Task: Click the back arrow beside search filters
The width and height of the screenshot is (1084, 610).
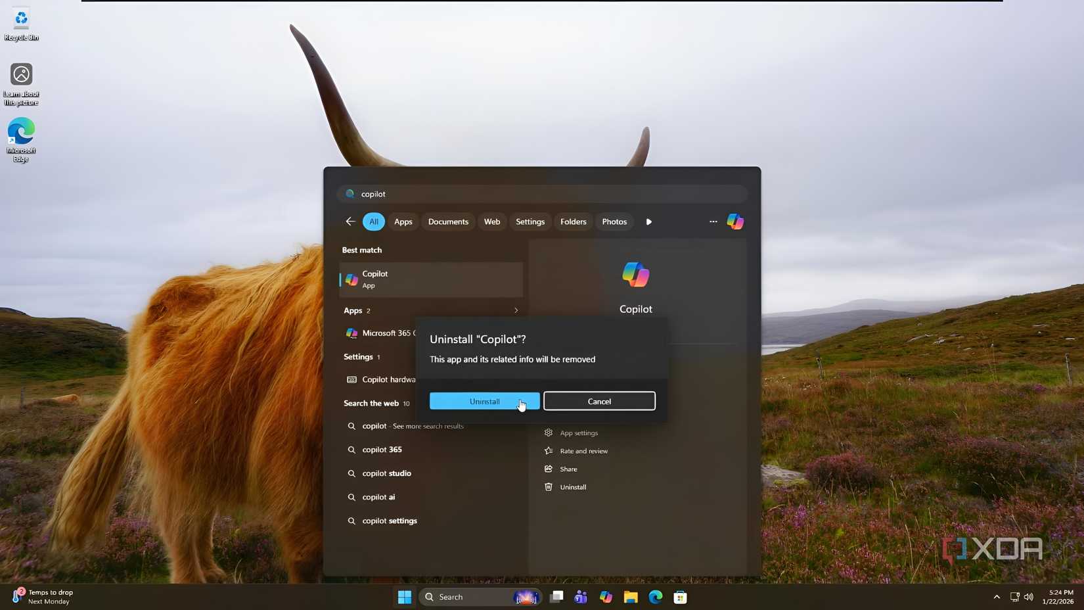Action: click(350, 222)
